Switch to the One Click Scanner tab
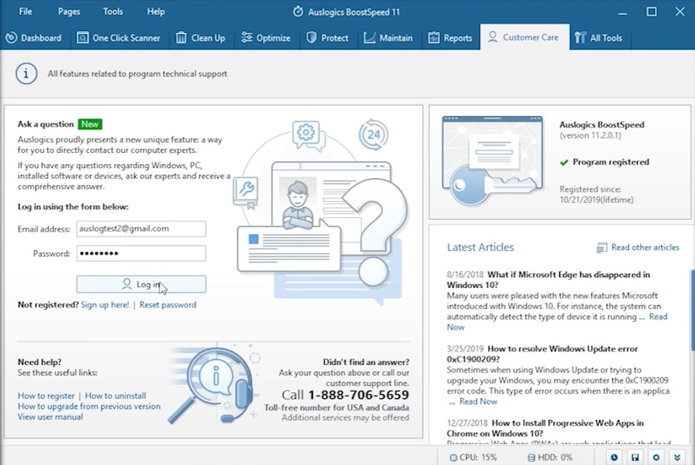Image resolution: width=695 pixels, height=465 pixels. pos(119,37)
